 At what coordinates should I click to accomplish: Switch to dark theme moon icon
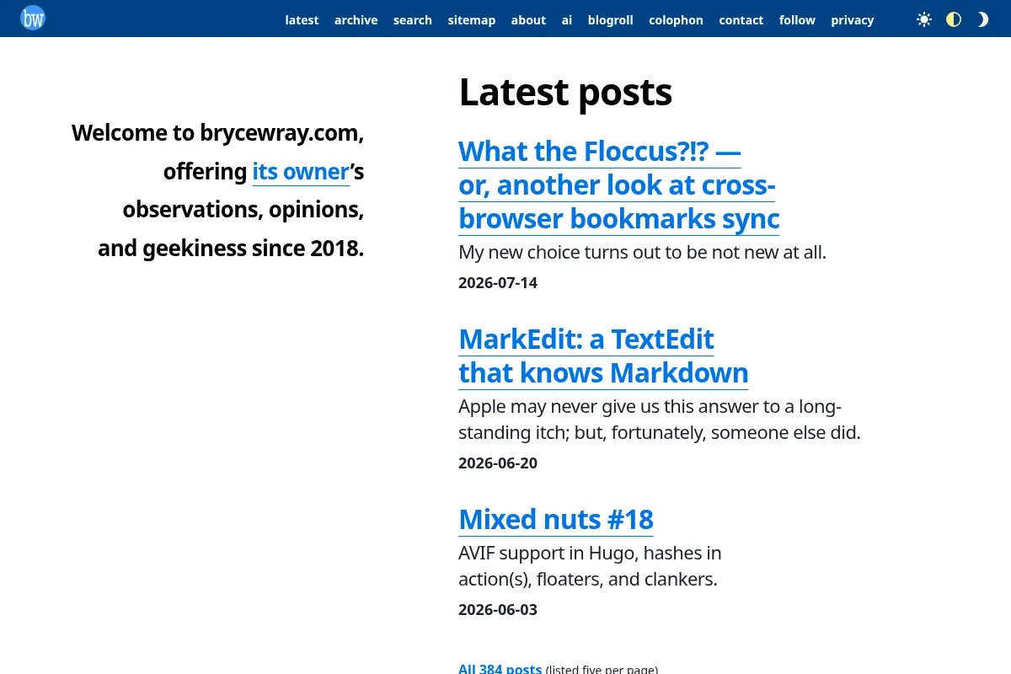point(982,19)
